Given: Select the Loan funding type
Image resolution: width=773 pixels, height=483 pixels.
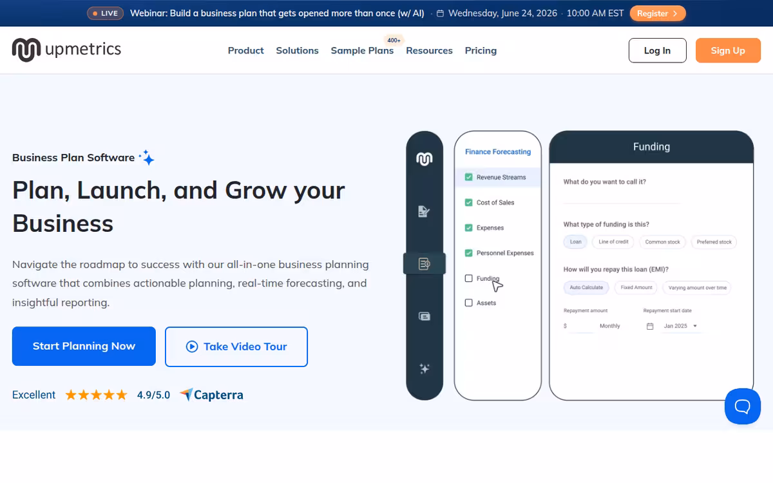Looking at the screenshot, I should pos(575,242).
